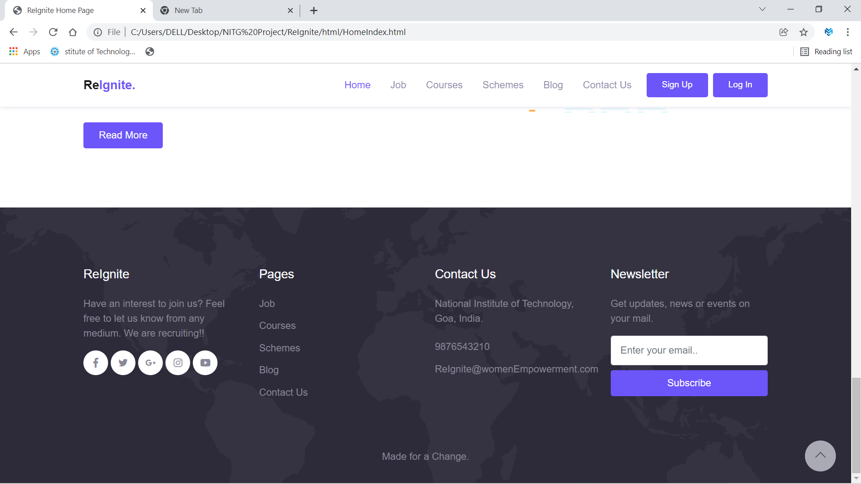The image size is (861, 484).
Task: Click the Read More button
Action: point(123,135)
